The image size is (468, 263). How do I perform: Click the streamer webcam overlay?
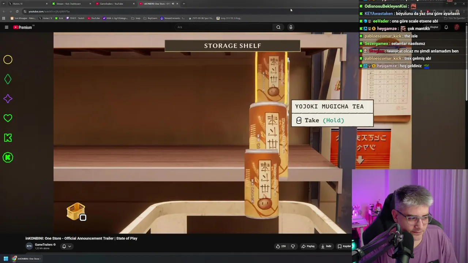pos(410,216)
